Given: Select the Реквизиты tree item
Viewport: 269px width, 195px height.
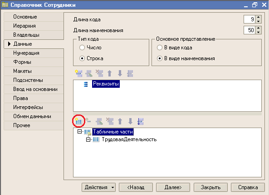Looking at the screenshot, I should click(106, 84).
